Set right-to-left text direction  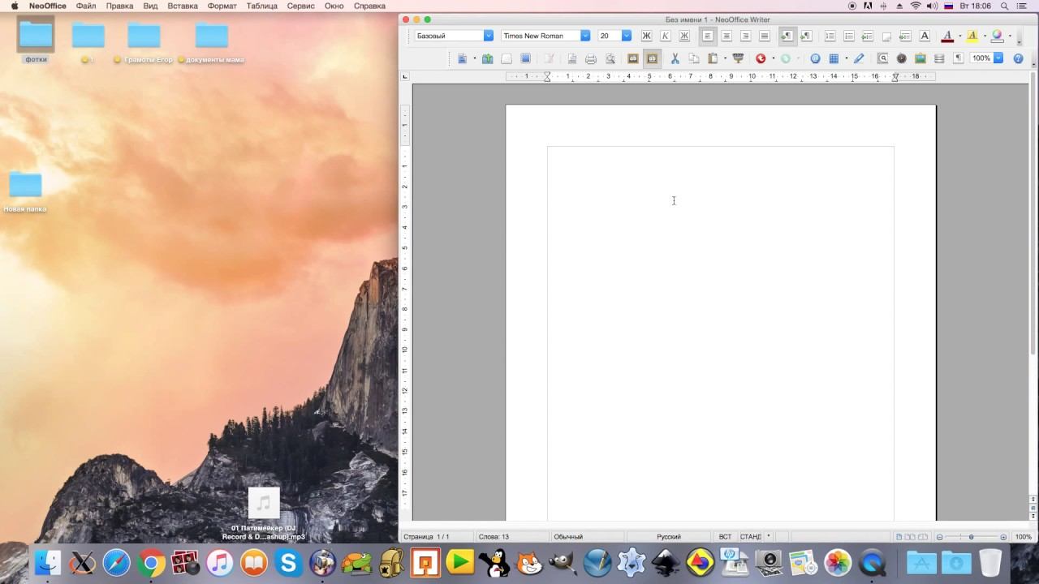click(x=806, y=36)
